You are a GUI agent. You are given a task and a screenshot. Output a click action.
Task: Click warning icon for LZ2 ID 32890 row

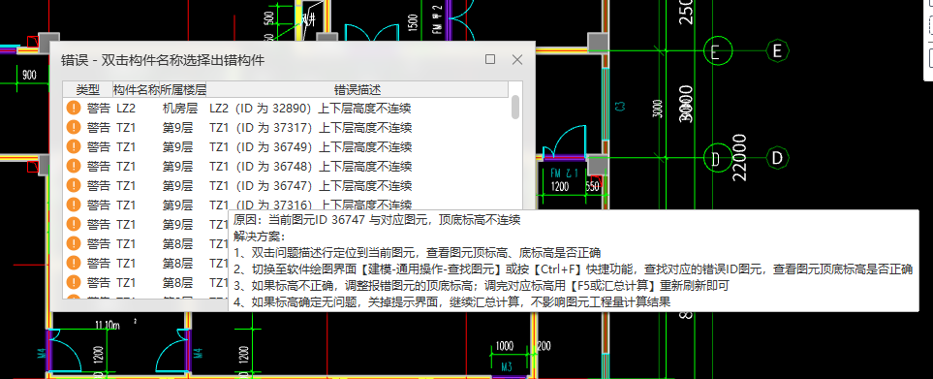pos(74,109)
